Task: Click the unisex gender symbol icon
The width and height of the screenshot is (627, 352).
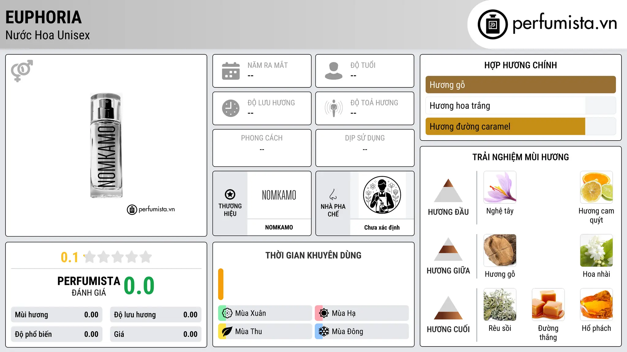Action: [x=22, y=71]
